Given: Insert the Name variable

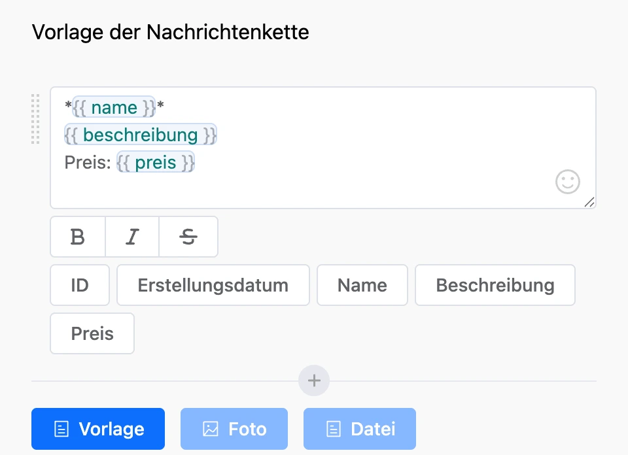Looking at the screenshot, I should [362, 285].
